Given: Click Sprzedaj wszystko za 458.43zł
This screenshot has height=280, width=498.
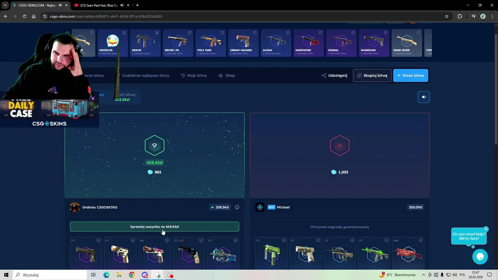Looking at the screenshot, I should pyautogui.click(x=154, y=227).
